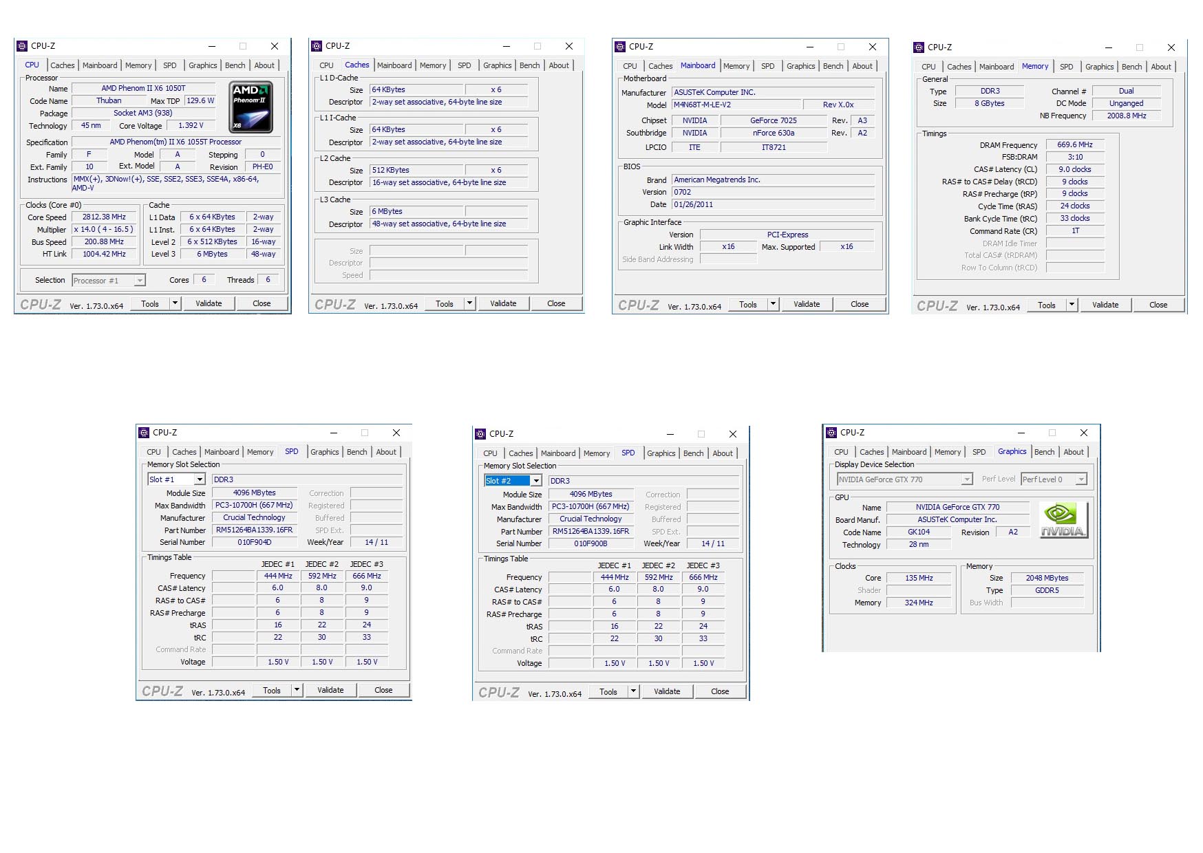This screenshot has width=1203, height=853.
Task: Open CPU tab in the Graphics window
Action: pos(841,452)
